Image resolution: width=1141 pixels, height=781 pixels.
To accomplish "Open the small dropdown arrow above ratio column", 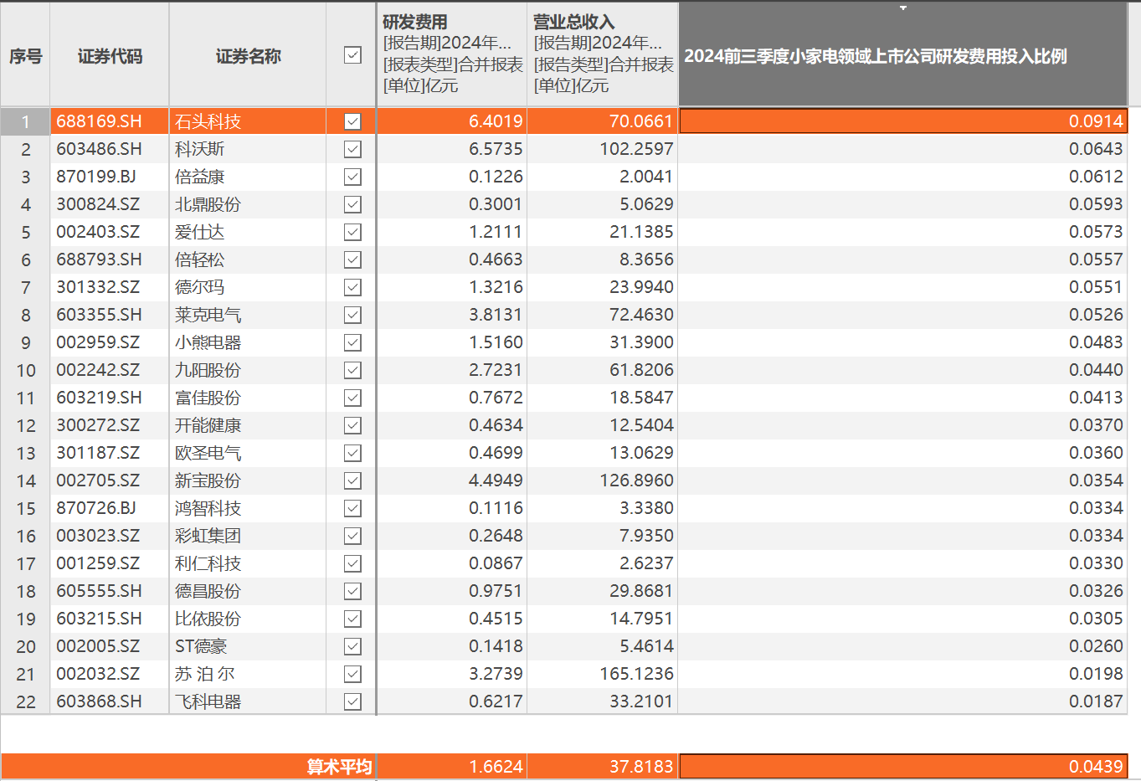I will [x=902, y=8].
